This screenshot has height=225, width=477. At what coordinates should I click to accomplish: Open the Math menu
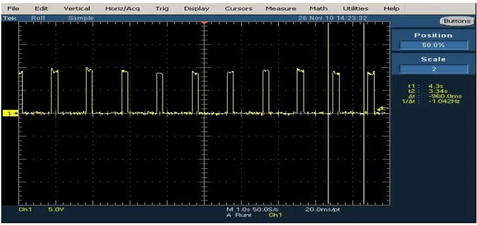pyautogui.click(x=318, y=9)
